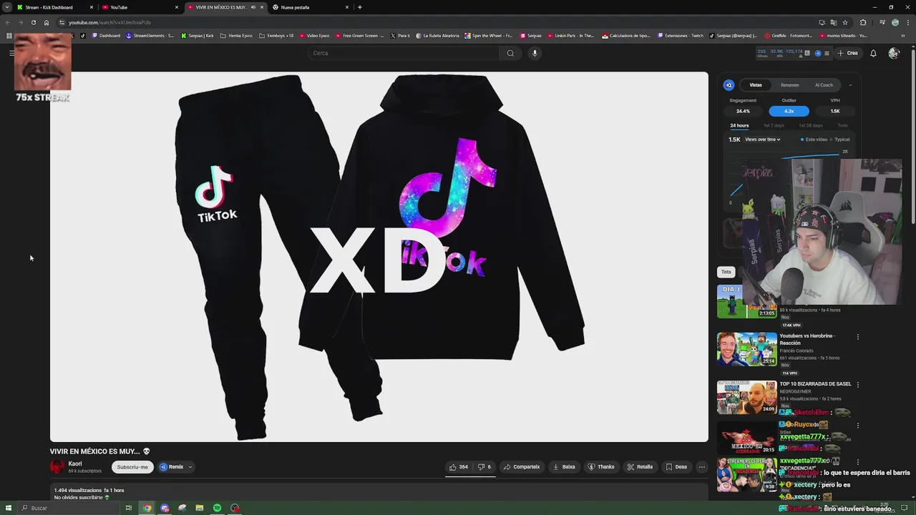The height and width of the screenshot is (515, 916).
Task: Open La Ruleta Aleatoria bookmark
Action: click(437, 36)
